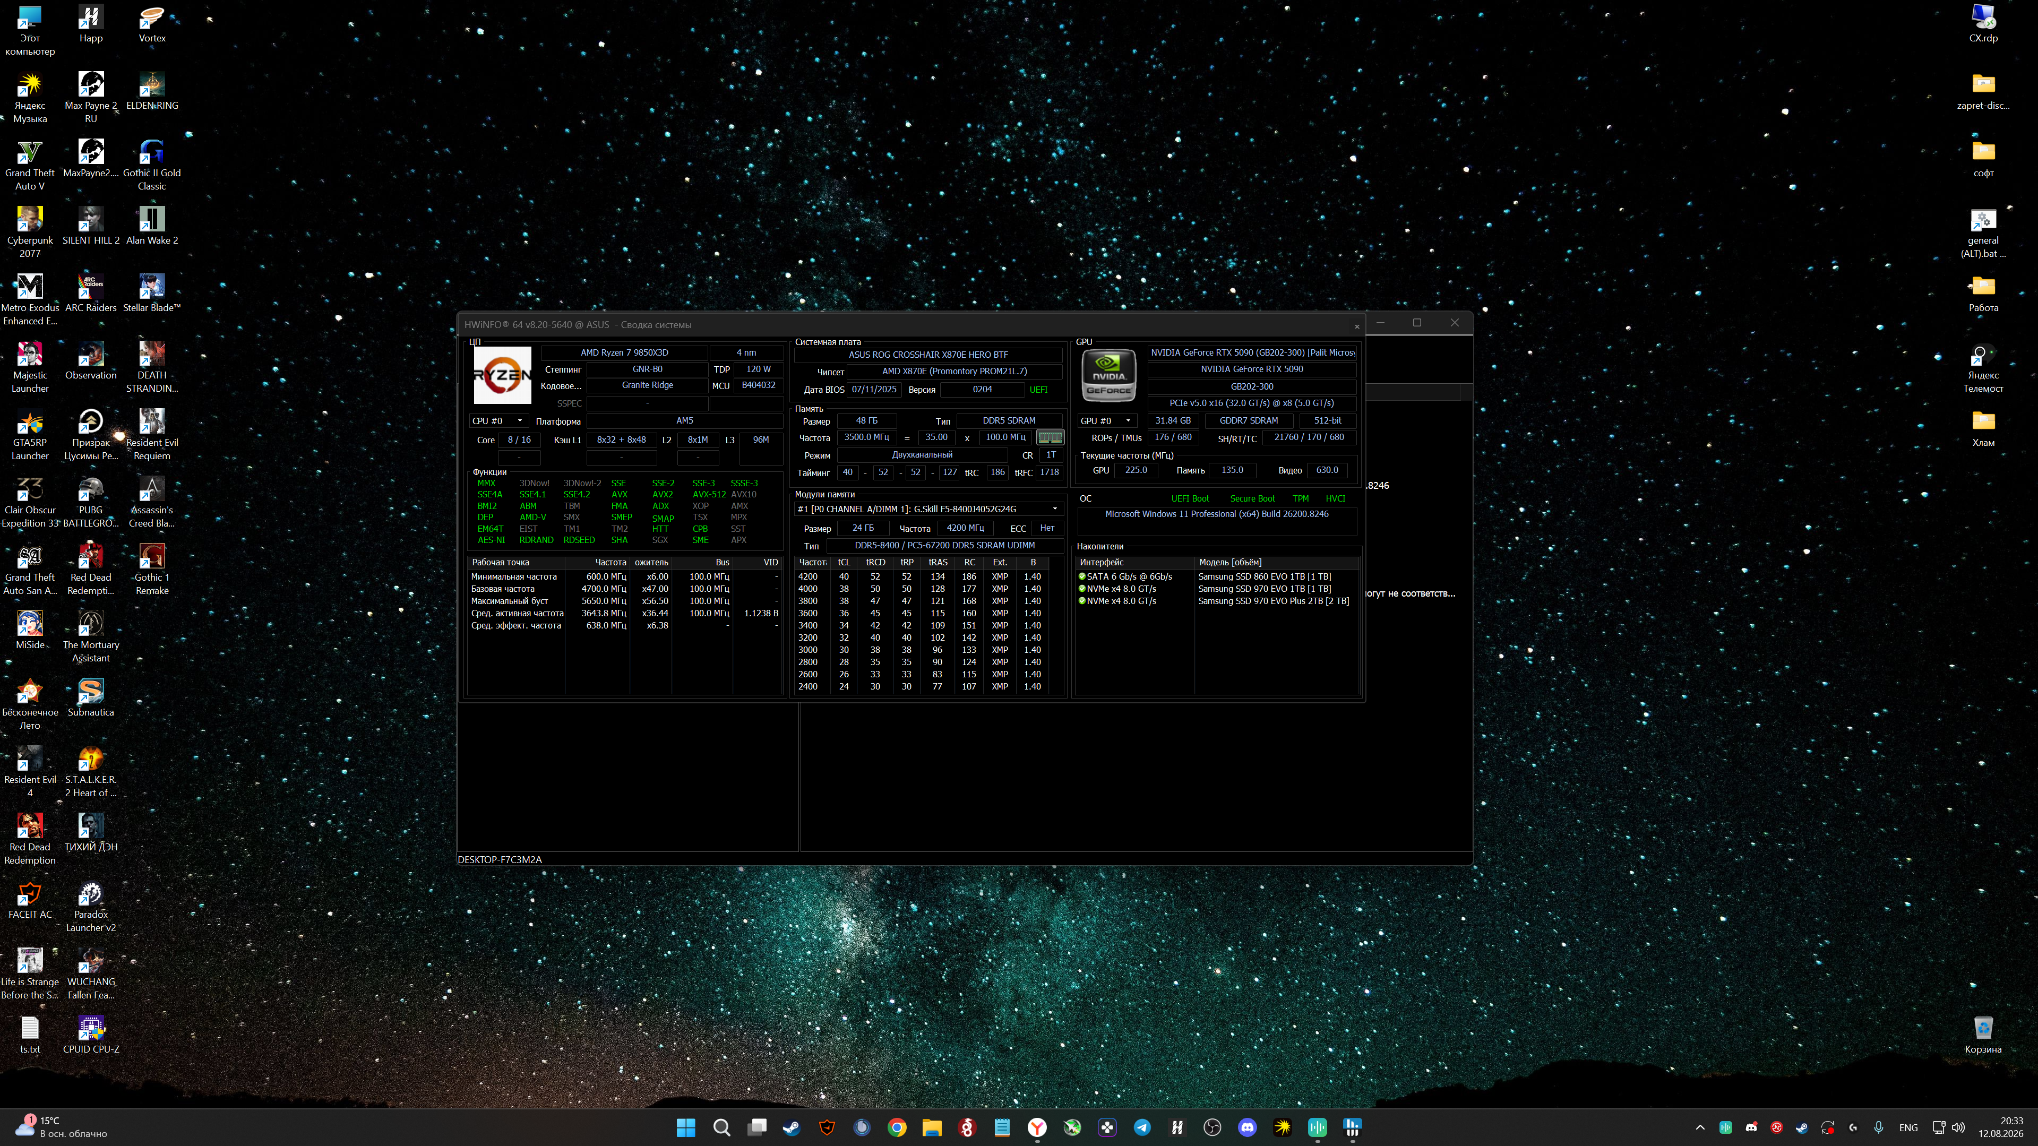2038x1146 pixels.
Task: Open OBS Studio from the taskbar
Action: pyautogui.click(x=1213, y=1128)
